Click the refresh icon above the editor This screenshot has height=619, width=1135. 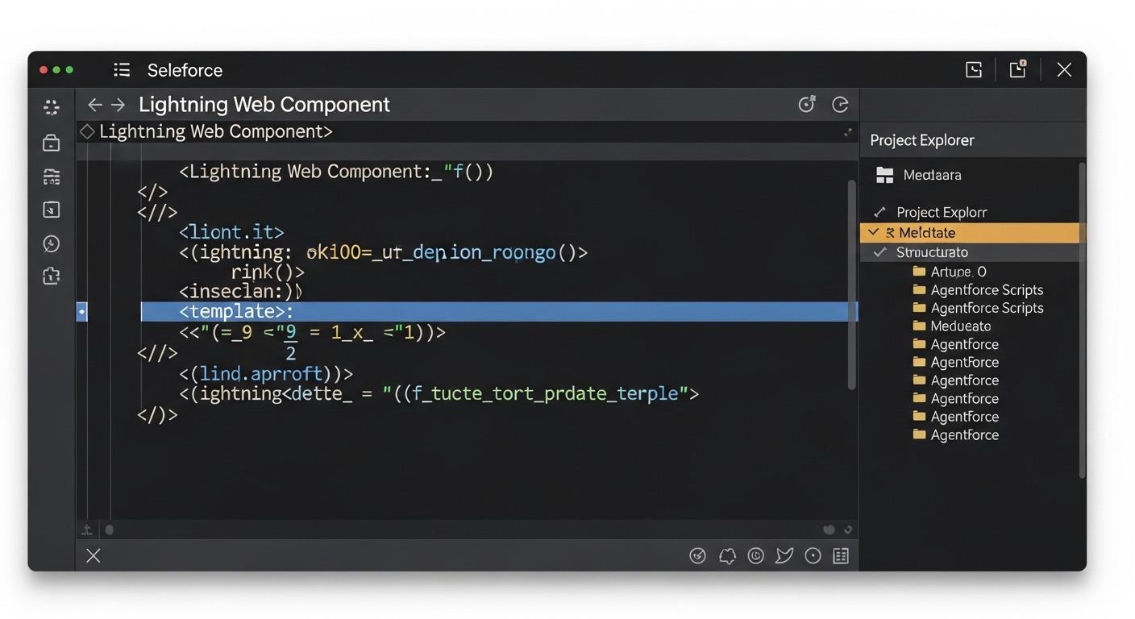(x=840, y=104)
